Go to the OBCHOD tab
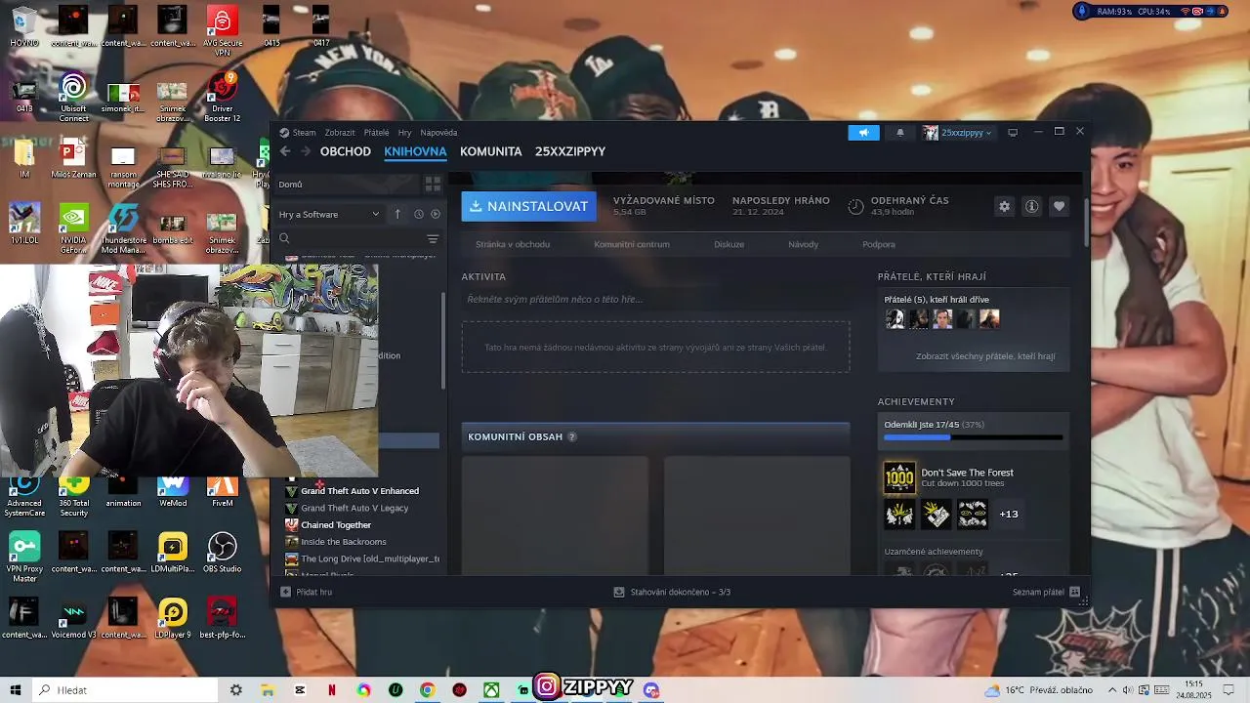 (346, 151)
